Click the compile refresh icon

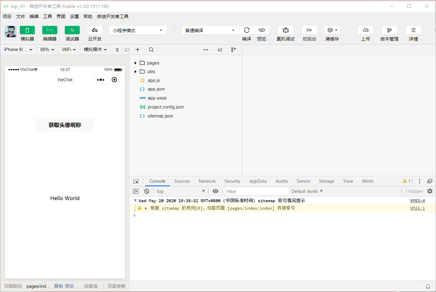(x=247, y=30)
